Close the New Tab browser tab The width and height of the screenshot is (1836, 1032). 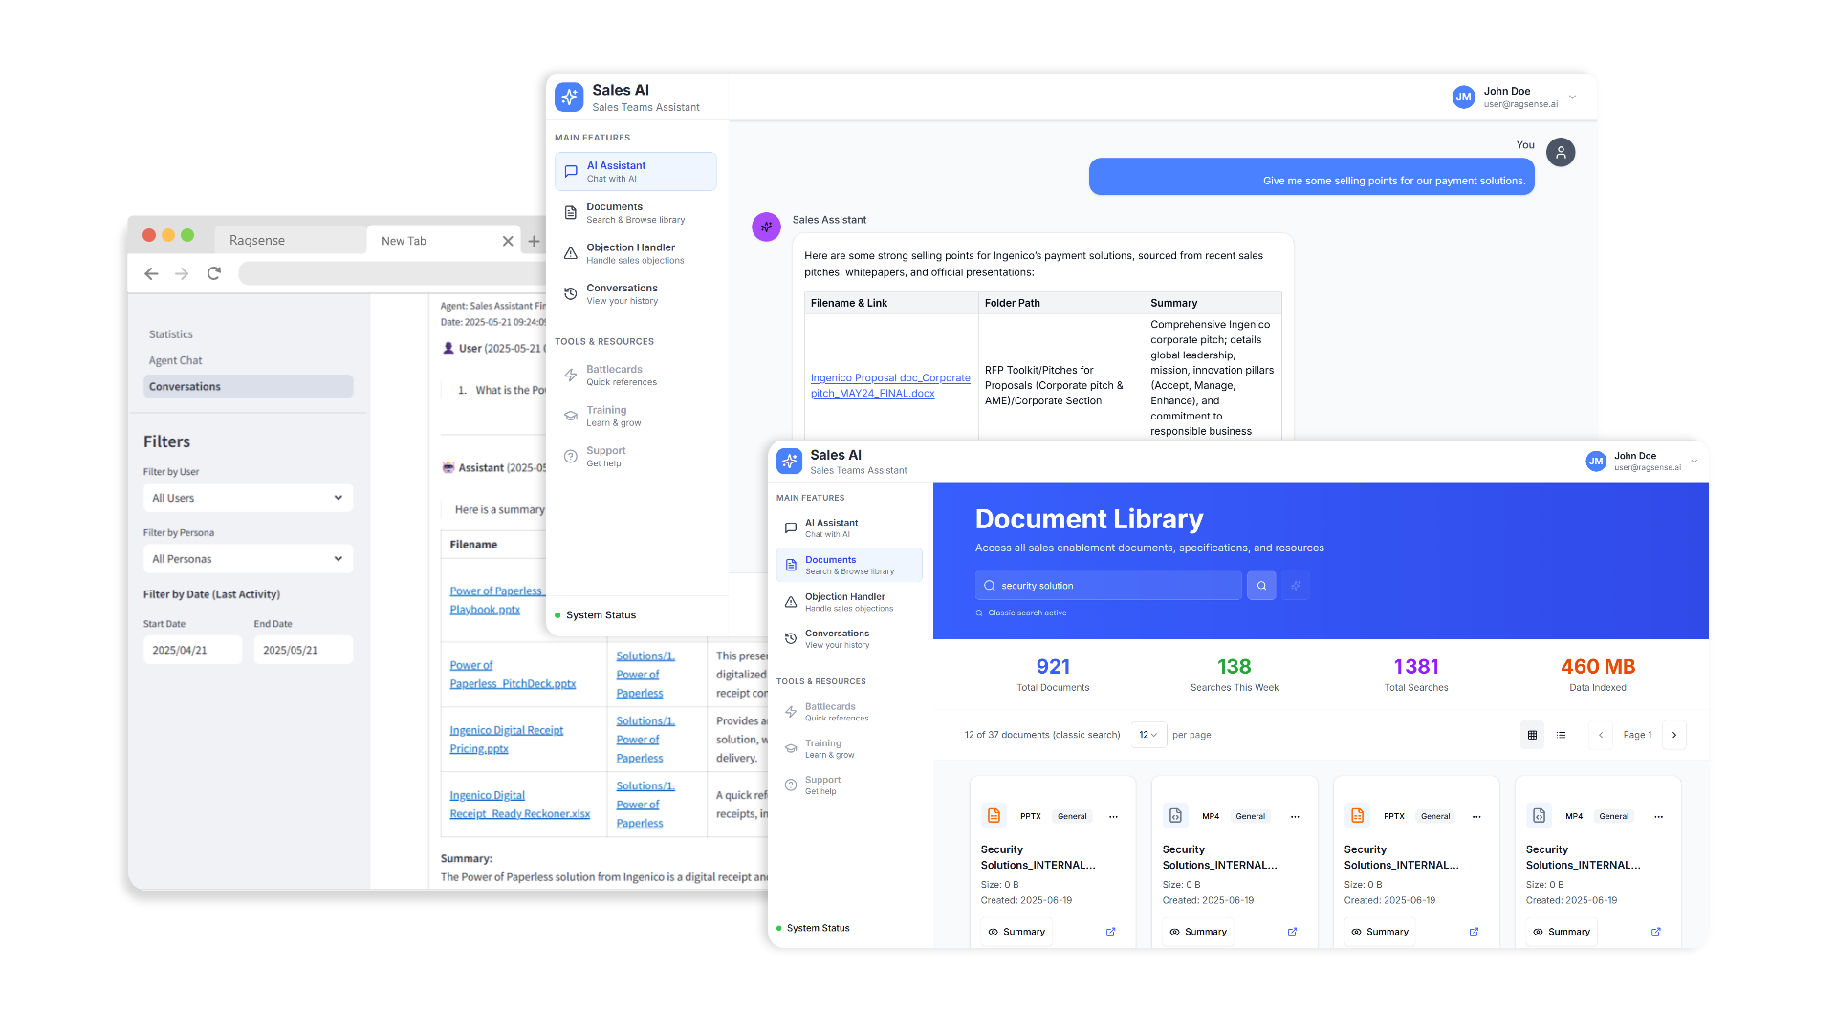point(508,241)
